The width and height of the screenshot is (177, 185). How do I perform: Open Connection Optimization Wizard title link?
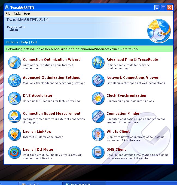(x=52, y=59)
